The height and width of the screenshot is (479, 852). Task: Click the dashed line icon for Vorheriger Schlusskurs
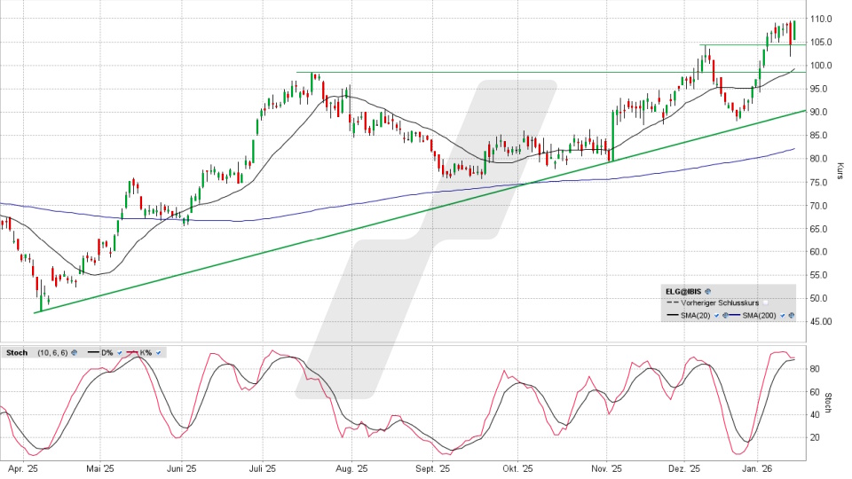coord(672,303)
